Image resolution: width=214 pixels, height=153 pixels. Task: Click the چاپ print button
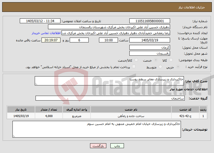coord(117,146)
